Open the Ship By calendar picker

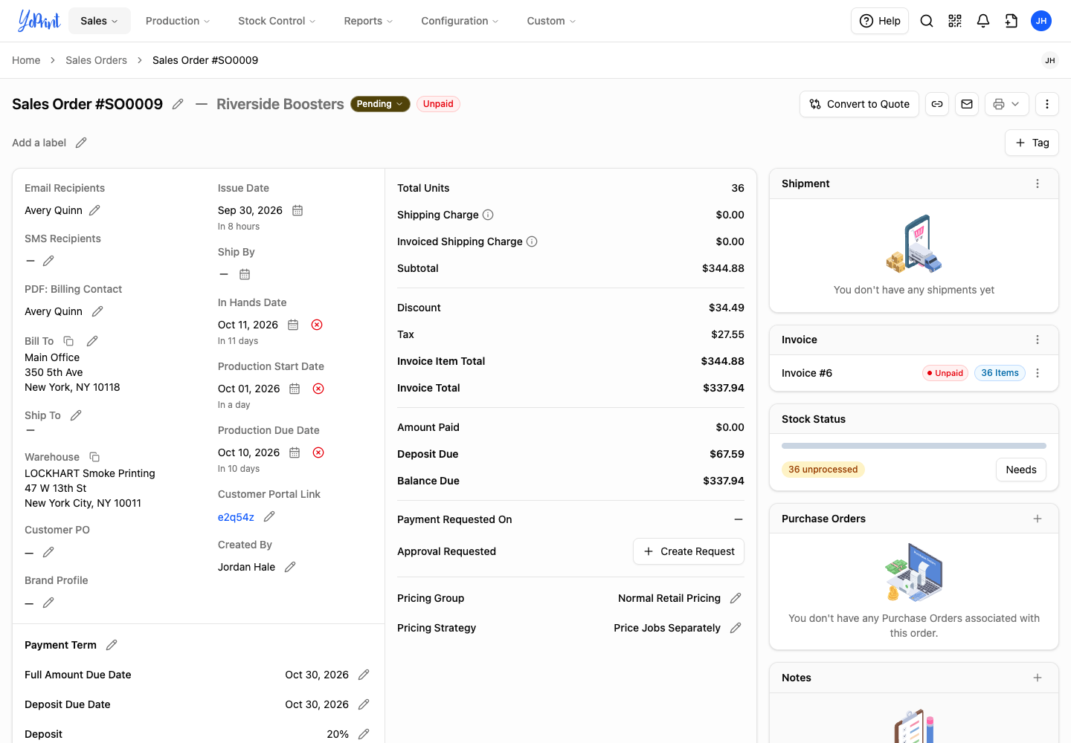click(x=245, y=274)
